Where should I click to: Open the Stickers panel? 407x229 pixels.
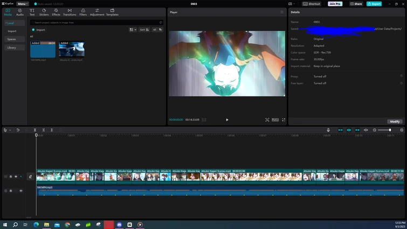coord(44,12)
